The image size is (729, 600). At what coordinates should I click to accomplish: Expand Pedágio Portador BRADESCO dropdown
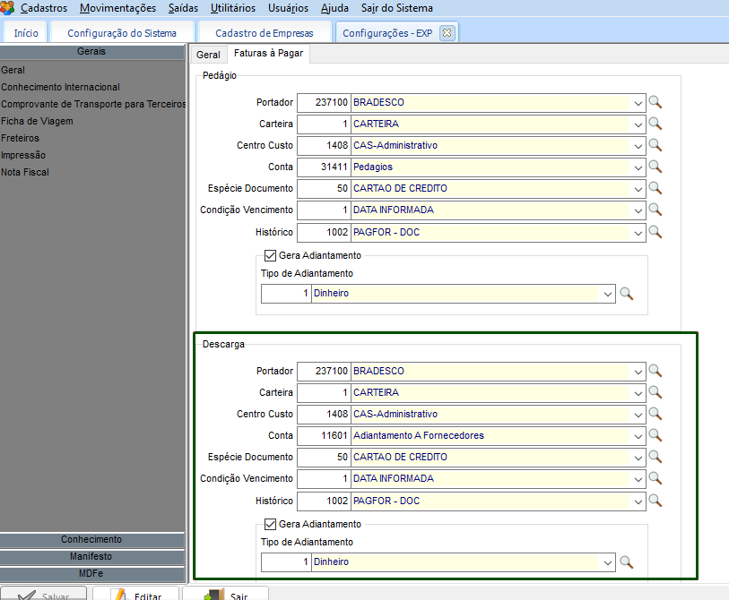(638, 103)
